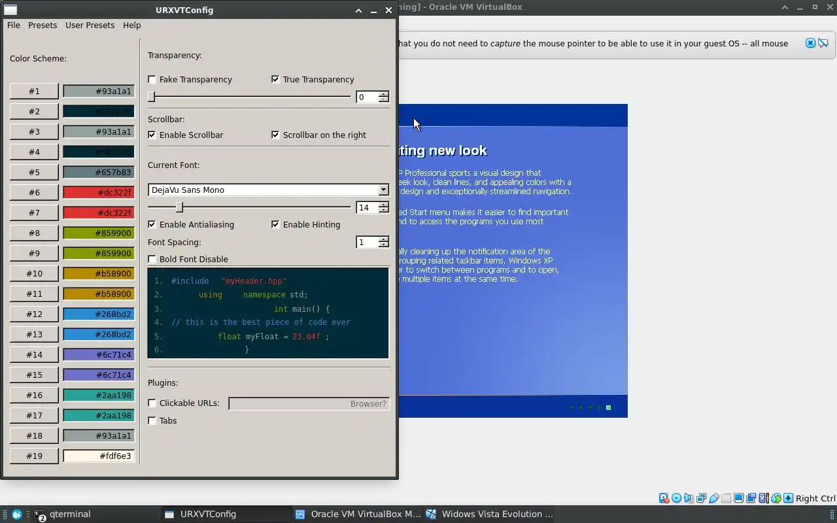Open the User Presets menu
837x523 pixels.
click(90, 25)
